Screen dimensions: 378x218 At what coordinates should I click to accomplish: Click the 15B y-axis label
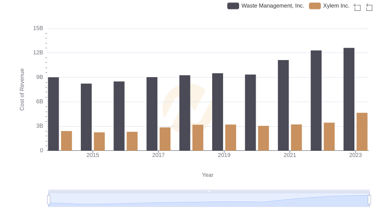pyautogui.click(x=38, y=28)
